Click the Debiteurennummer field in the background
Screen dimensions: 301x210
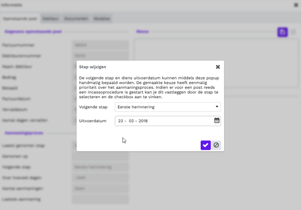coord(100,56)
